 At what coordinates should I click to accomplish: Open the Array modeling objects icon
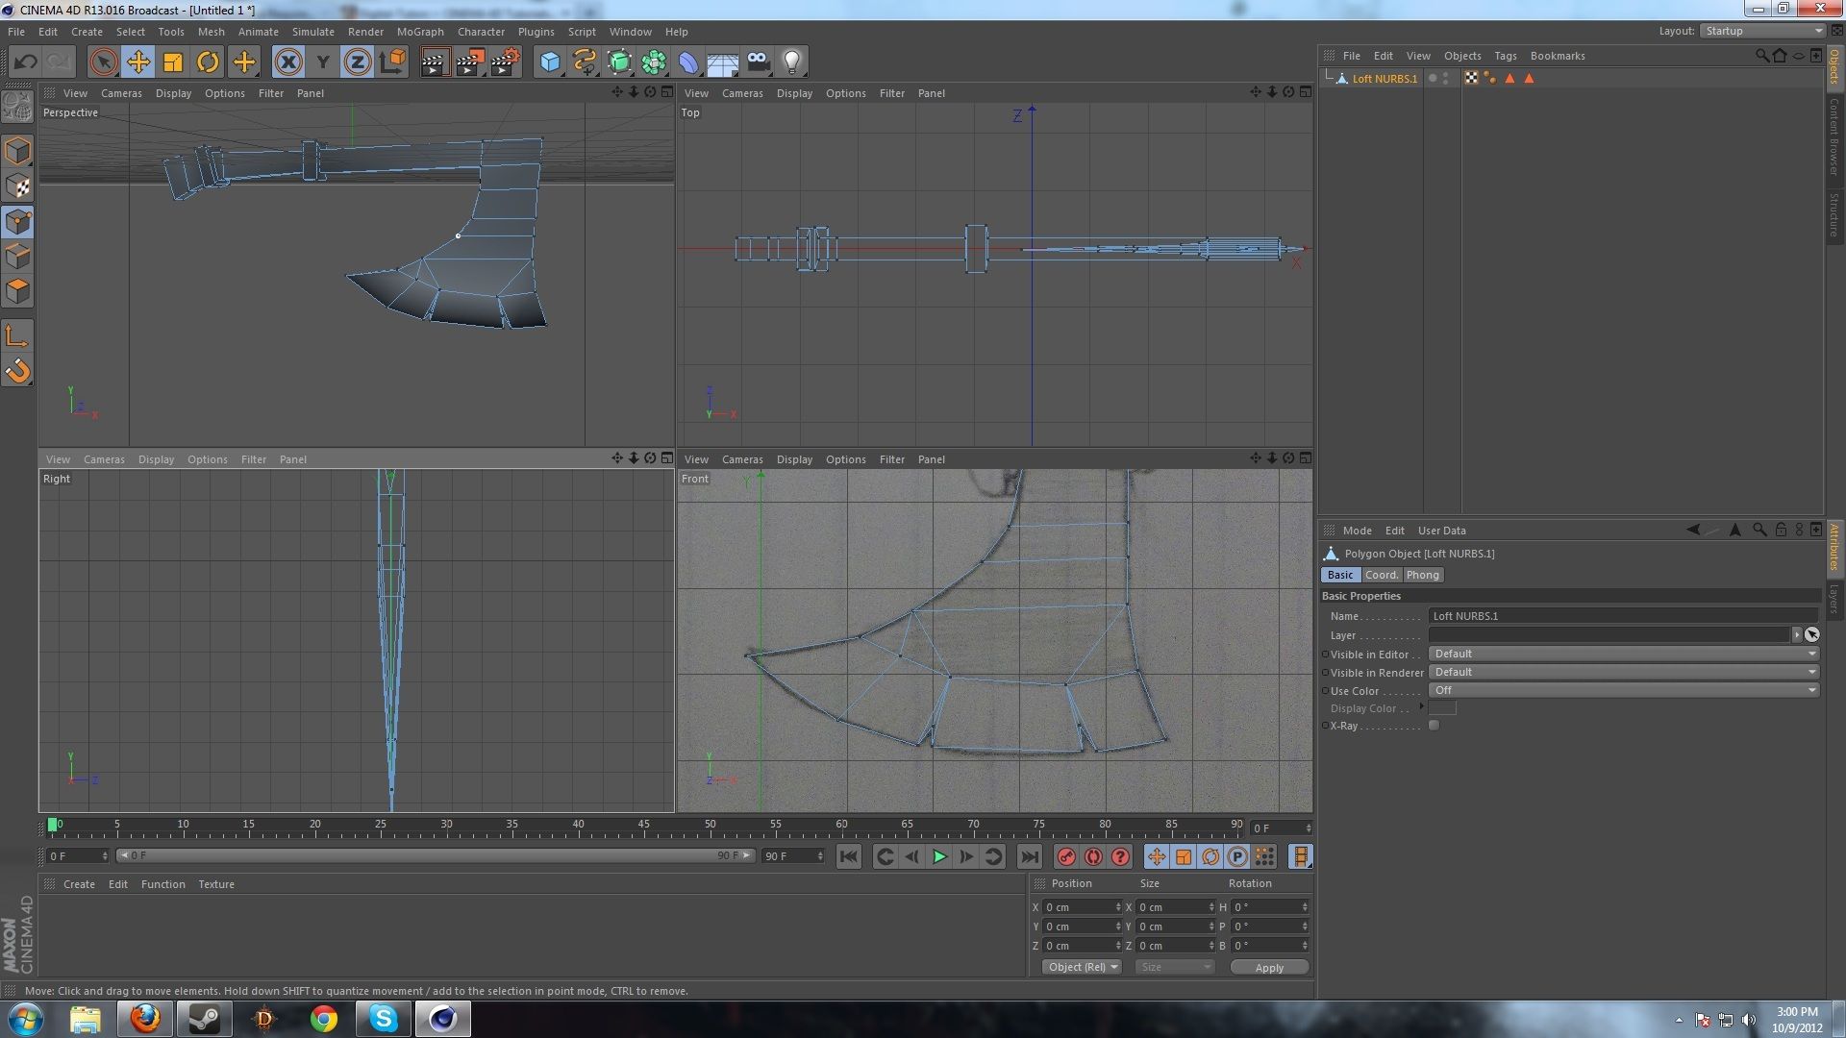654,62
